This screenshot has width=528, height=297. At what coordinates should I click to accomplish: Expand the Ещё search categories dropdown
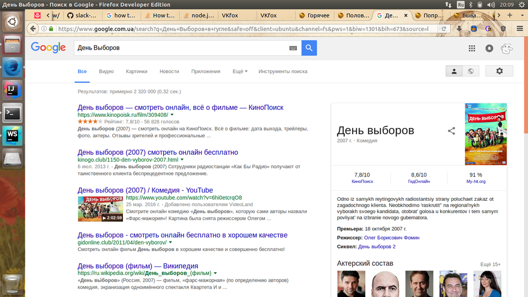click(240, 71)
